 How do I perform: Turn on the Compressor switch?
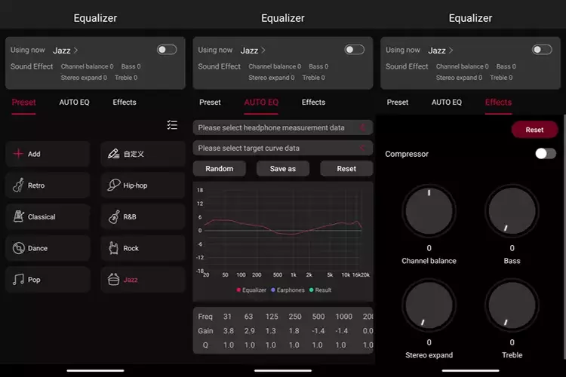pyautogui.click(x=546, y=154)
